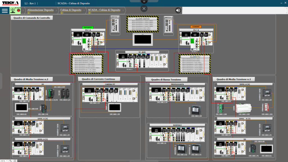
Task: Click the orange STANDBY label above PLC-B
Action: 196,27
